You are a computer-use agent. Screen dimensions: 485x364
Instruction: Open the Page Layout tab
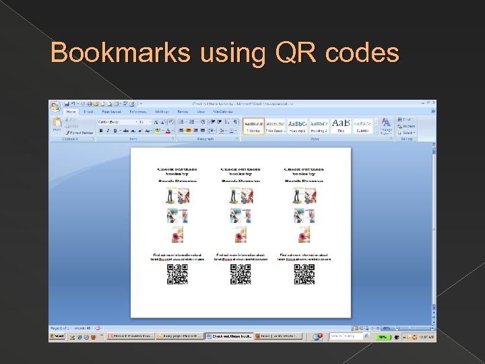(111, 112)
